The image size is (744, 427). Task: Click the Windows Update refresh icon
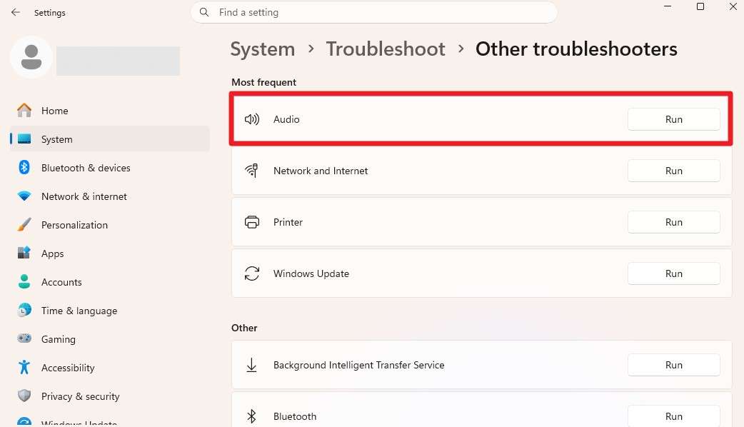pyautogui.click(x=252, y=273)
